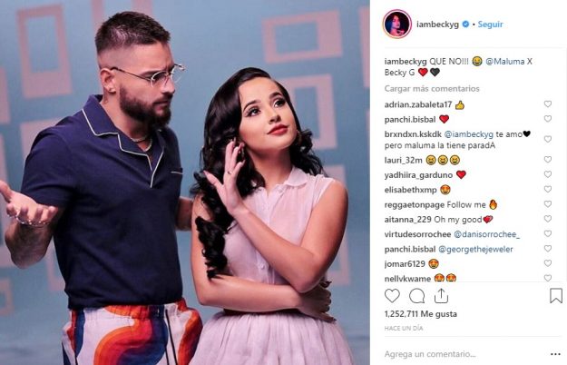Like the brxndxn.kskdk comment heart

pos(548,139)
